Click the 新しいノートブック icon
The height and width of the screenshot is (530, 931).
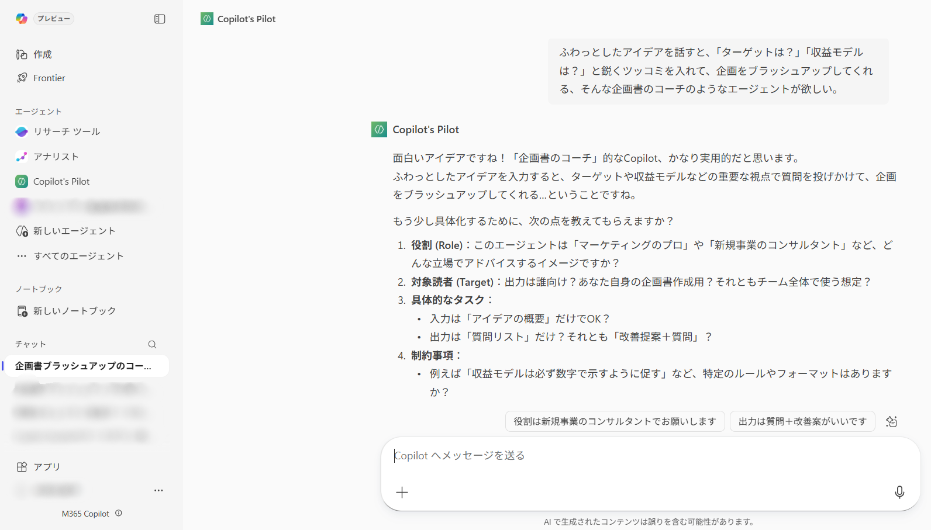22,311
